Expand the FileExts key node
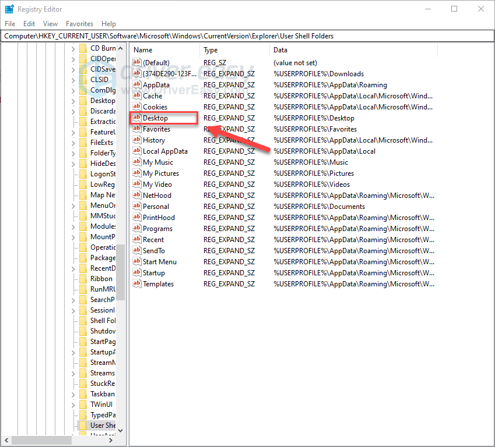Image resolution: width=495 pixels, height=447 pixels. [73, 143]
